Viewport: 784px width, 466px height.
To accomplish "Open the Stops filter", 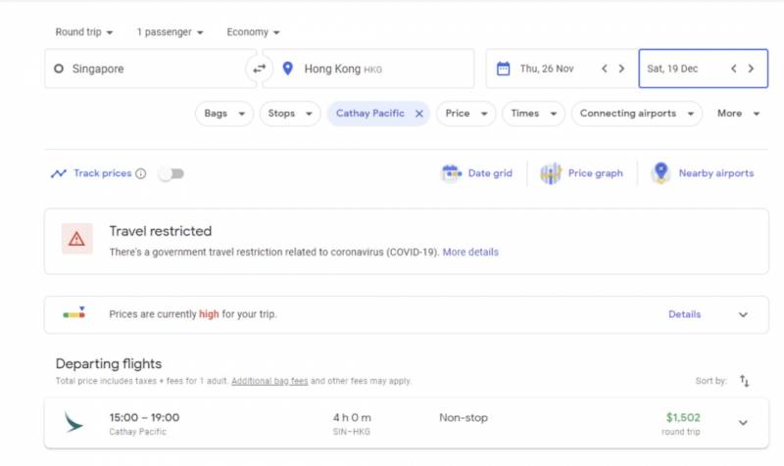I will 289,114.
